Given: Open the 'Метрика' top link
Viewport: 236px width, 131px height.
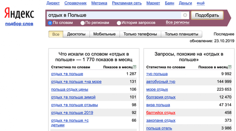Looking at the screenshot, I should (99, 3).
